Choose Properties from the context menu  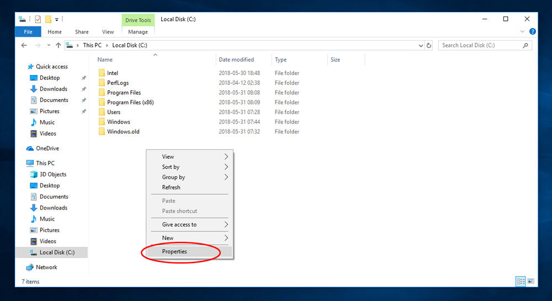coord(190,252)
